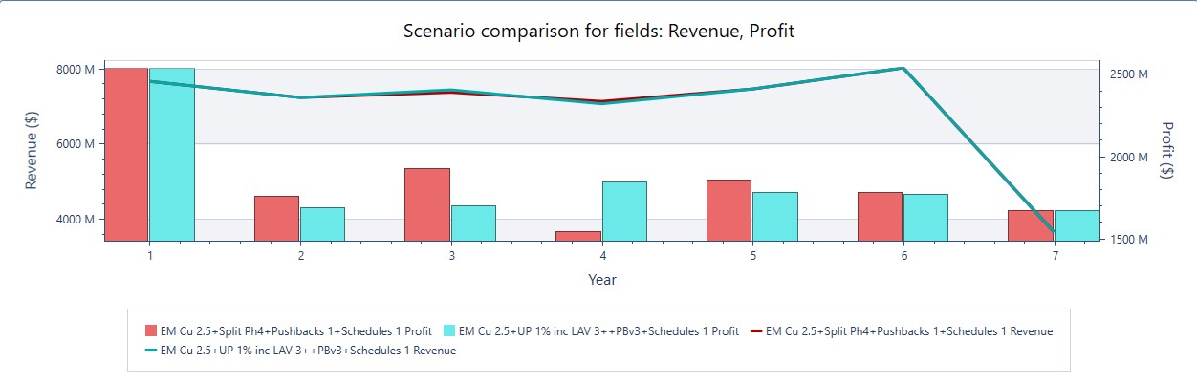1197x383 pixels.
Task: Click the cyan Profit bar for year 1
Action: [x=171, y=153]
